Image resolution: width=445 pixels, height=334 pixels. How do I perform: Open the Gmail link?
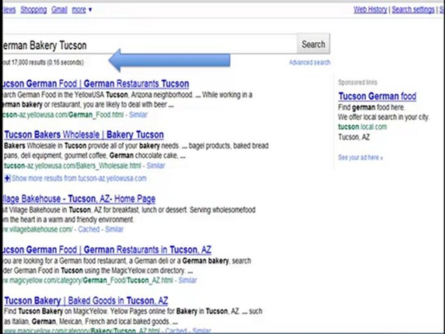(59, 10)
